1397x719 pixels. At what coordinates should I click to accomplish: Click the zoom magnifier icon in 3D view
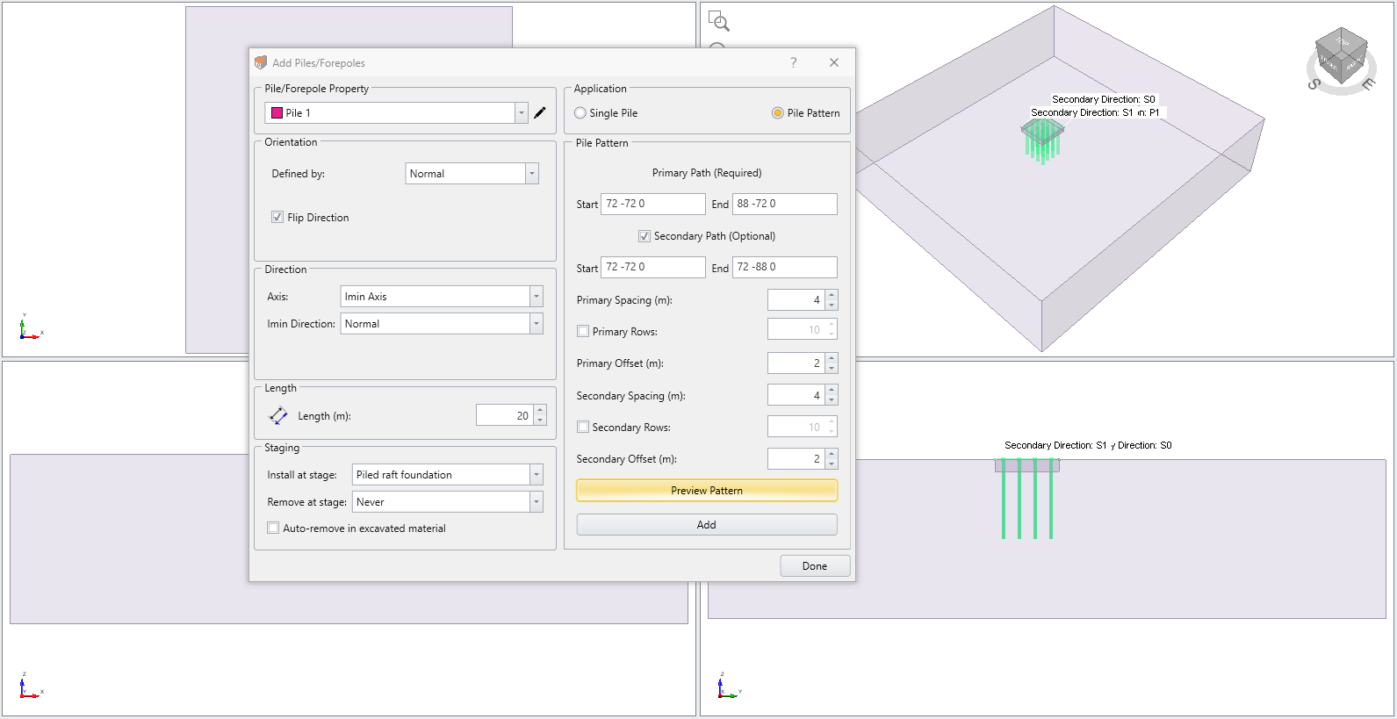[719, 22]
